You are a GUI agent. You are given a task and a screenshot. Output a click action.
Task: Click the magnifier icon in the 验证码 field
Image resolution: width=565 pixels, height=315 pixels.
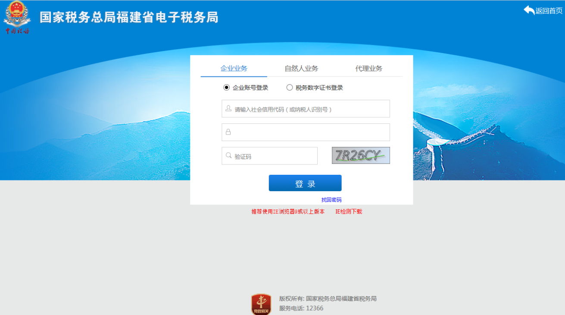[228, 156]
